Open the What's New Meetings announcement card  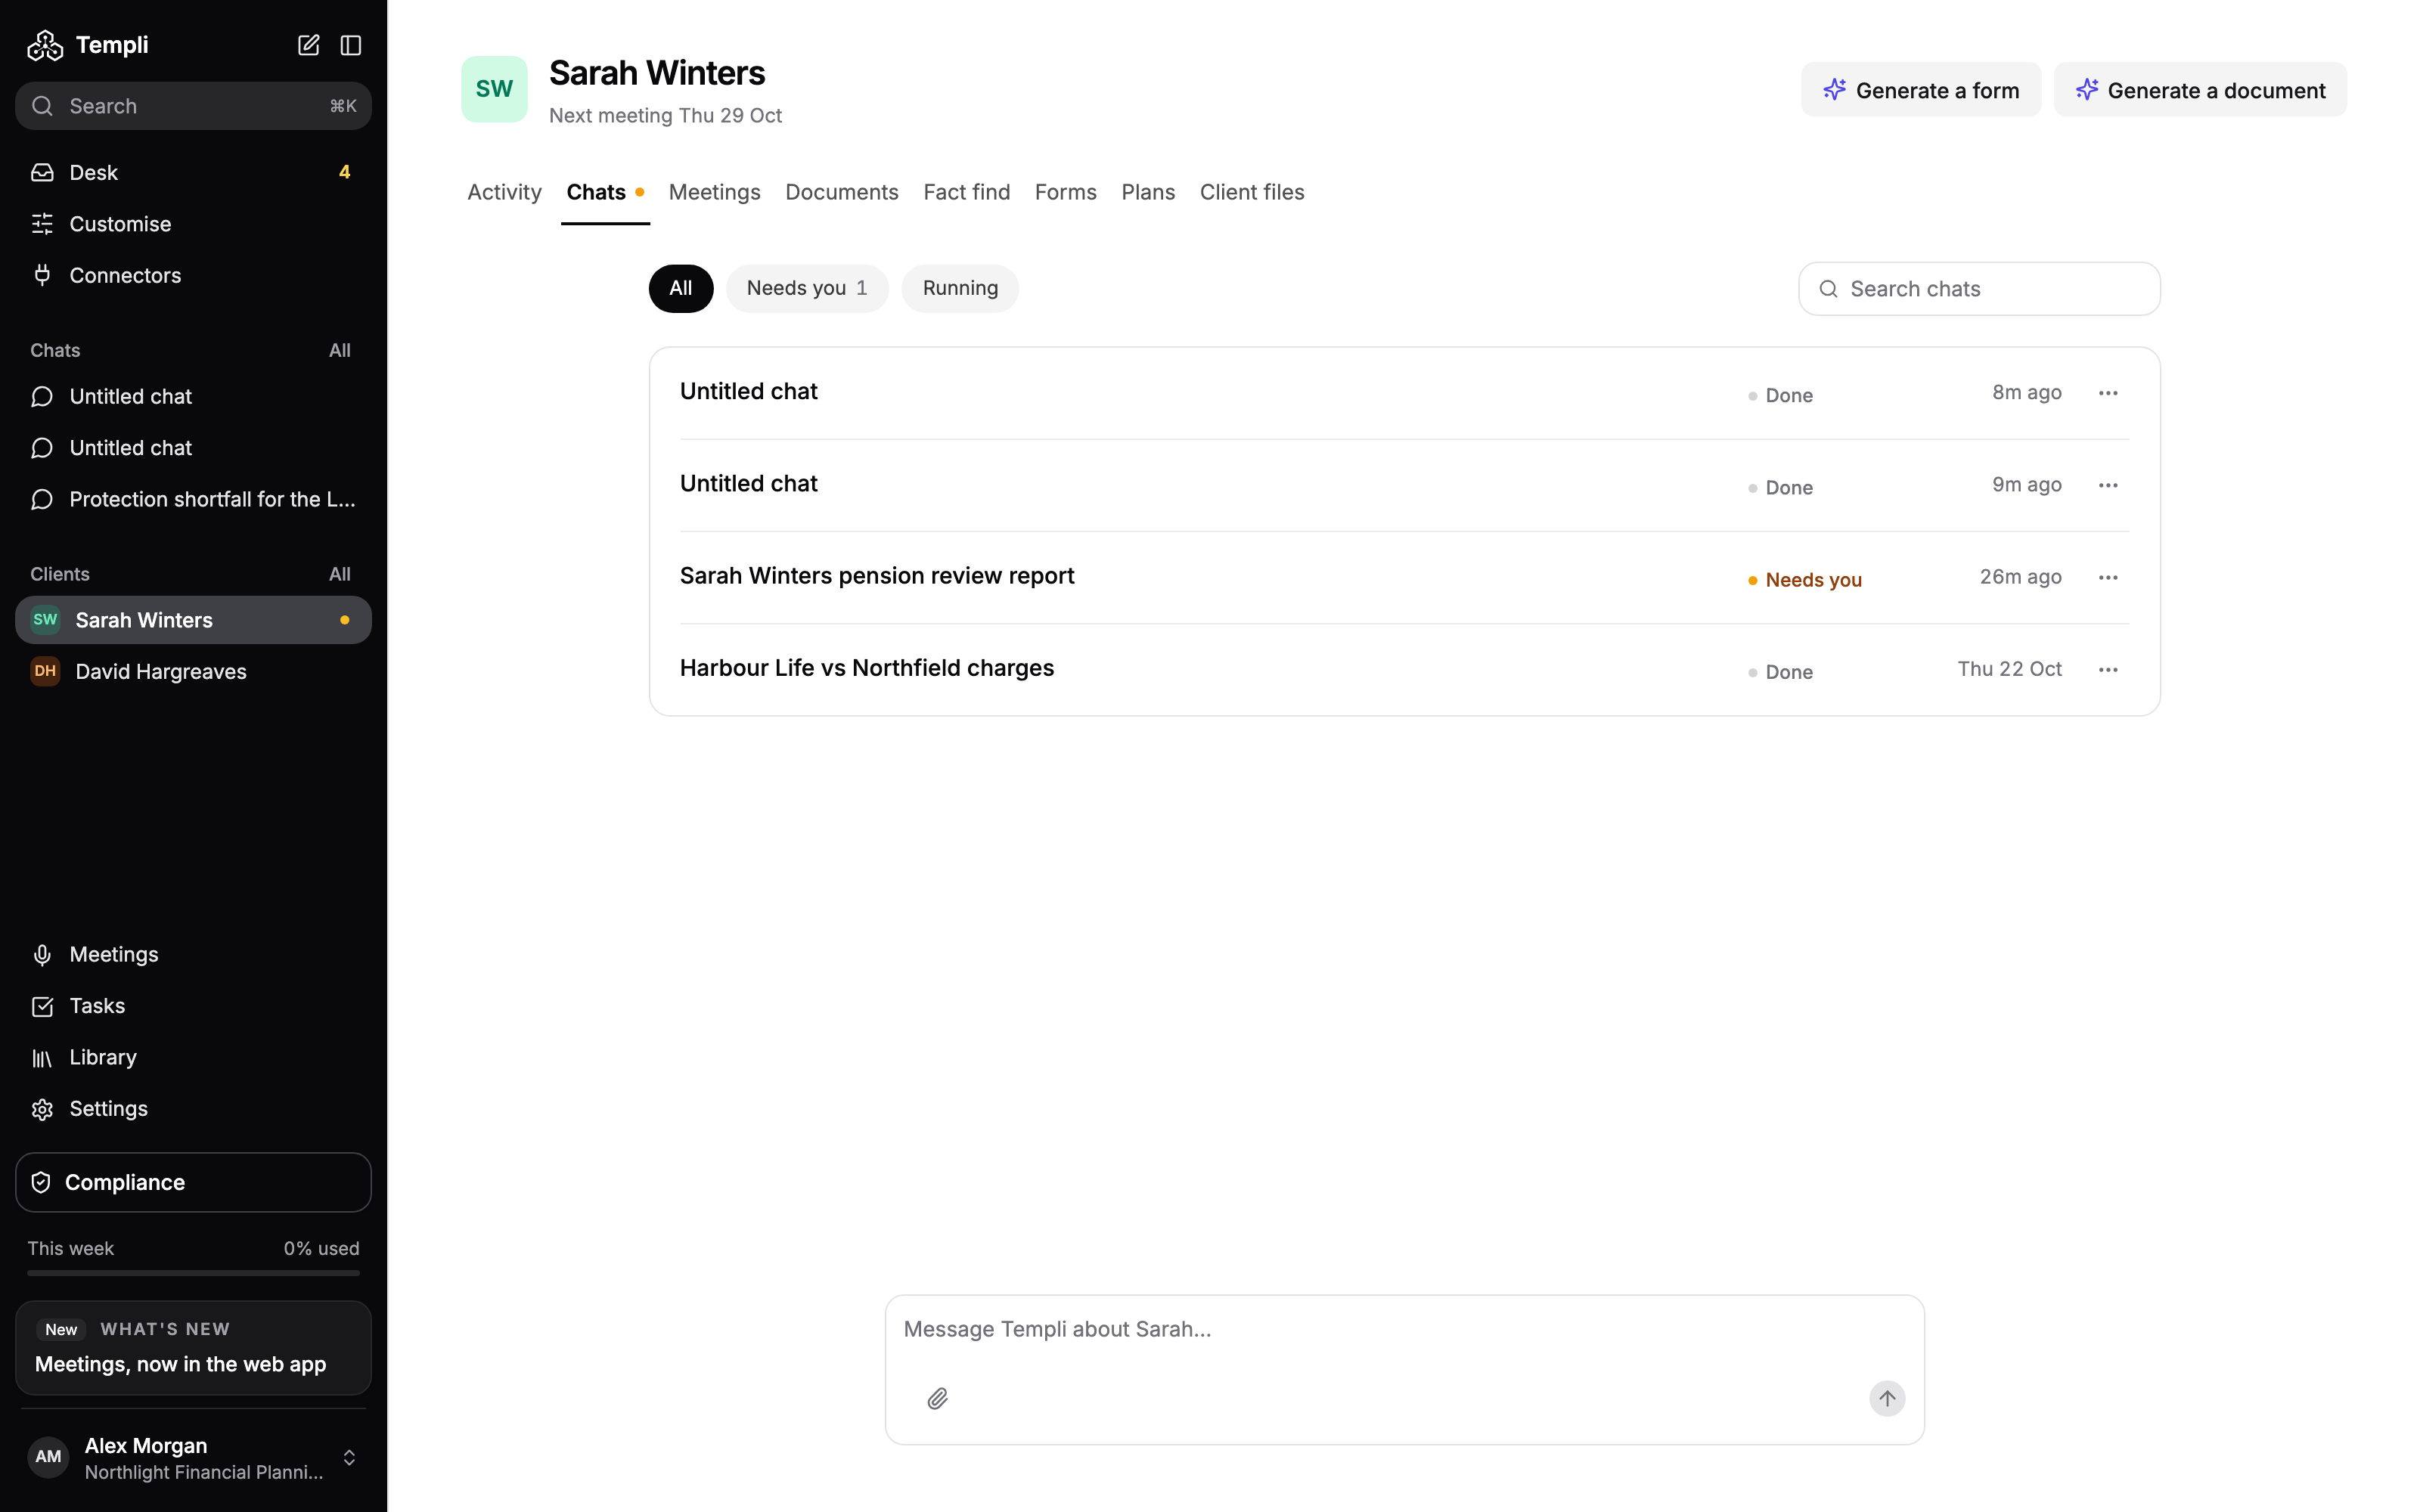(x=193, y=1347)
